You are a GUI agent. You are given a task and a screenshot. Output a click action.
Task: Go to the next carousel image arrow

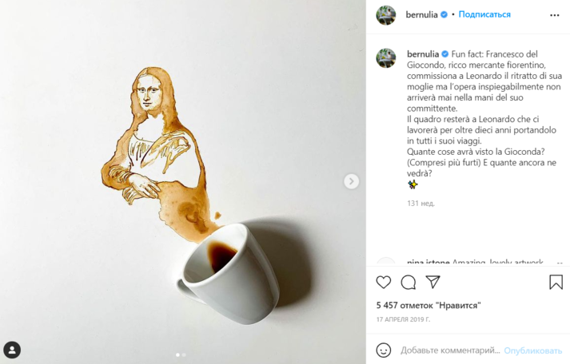tap(352, 181)
